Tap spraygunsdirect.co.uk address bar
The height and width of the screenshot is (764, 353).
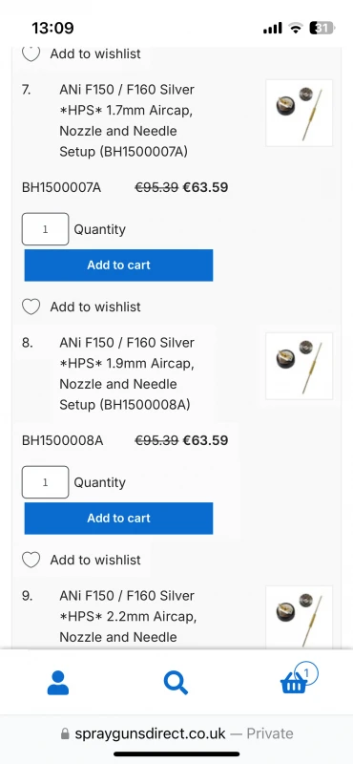point(176,733)
